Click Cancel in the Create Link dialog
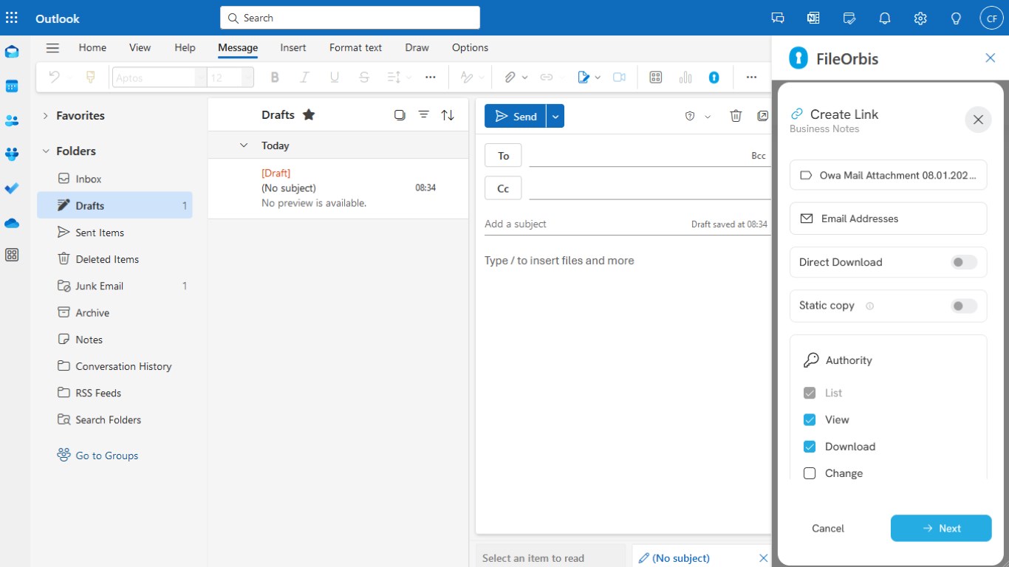This screenshot has width=1009, height=567. [x=828, y=528]
